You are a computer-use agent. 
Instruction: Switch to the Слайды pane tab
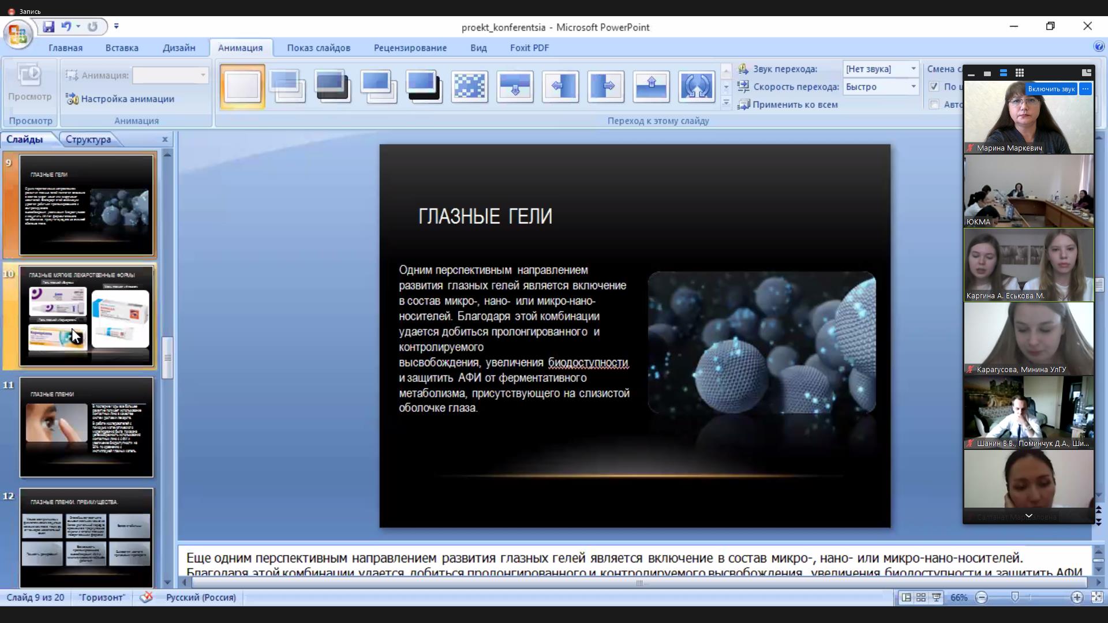click(x=25, y=139)
